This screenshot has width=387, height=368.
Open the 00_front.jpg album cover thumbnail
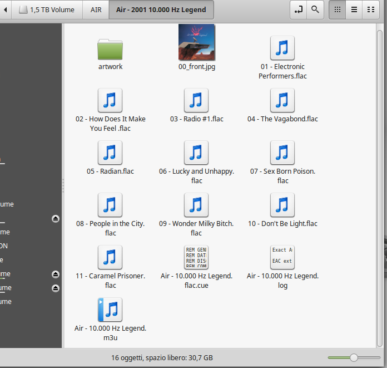pyautogui.click(x=196, y=42)
